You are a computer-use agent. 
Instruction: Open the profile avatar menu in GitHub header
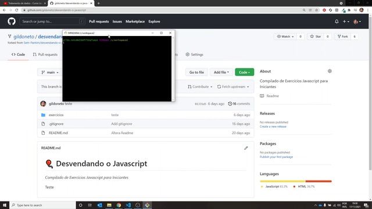pyautogui.click(x=357, y=21)
